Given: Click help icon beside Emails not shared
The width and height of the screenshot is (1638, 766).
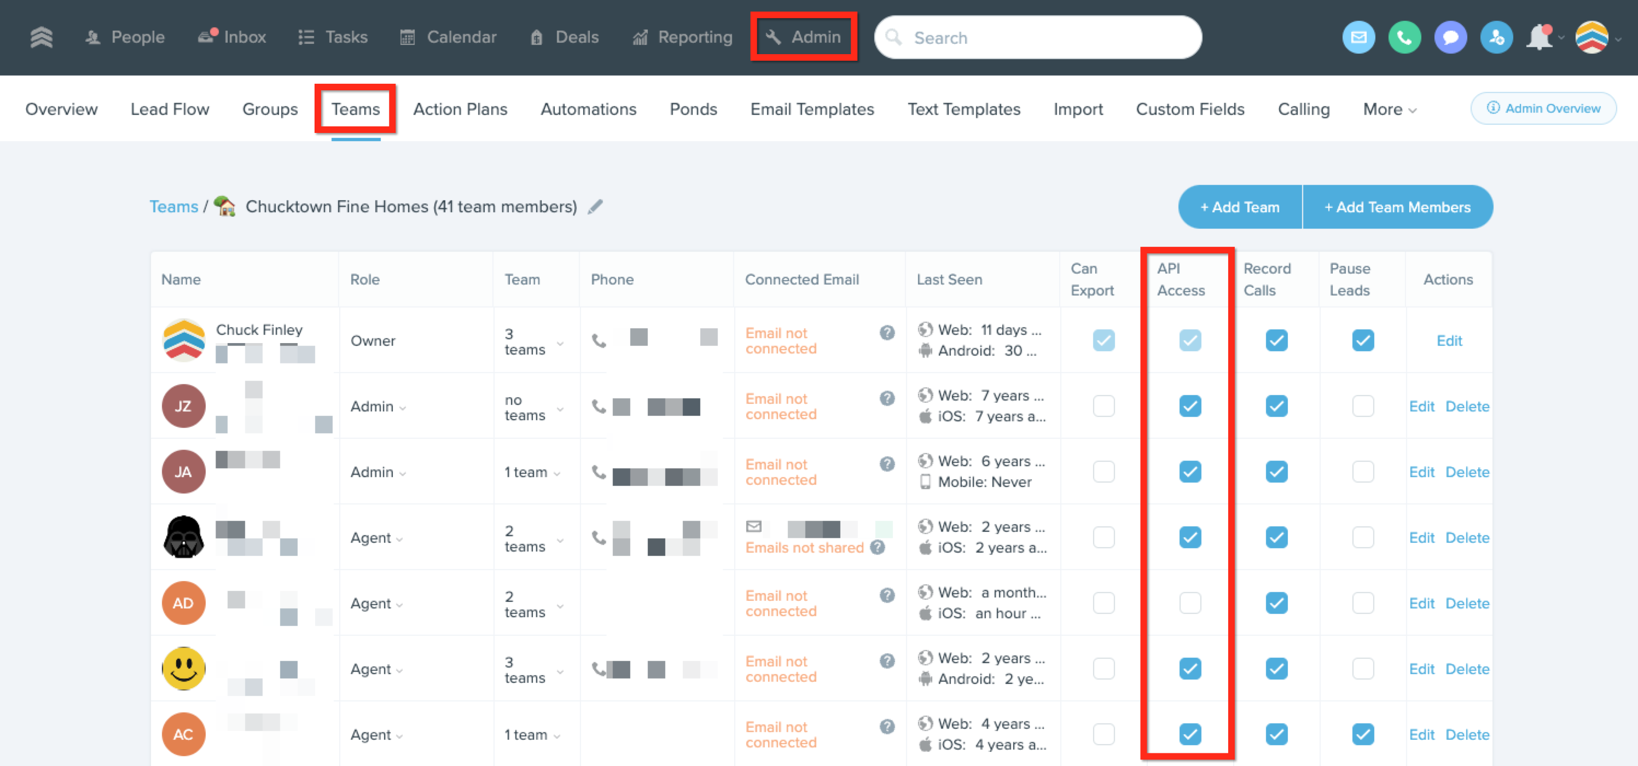Looking at the screenshot, I should pyautogui.click(x=878, y=547).
